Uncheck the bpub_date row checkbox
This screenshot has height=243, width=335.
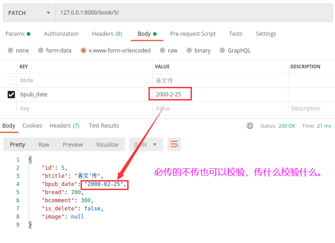tap(11, 95)
